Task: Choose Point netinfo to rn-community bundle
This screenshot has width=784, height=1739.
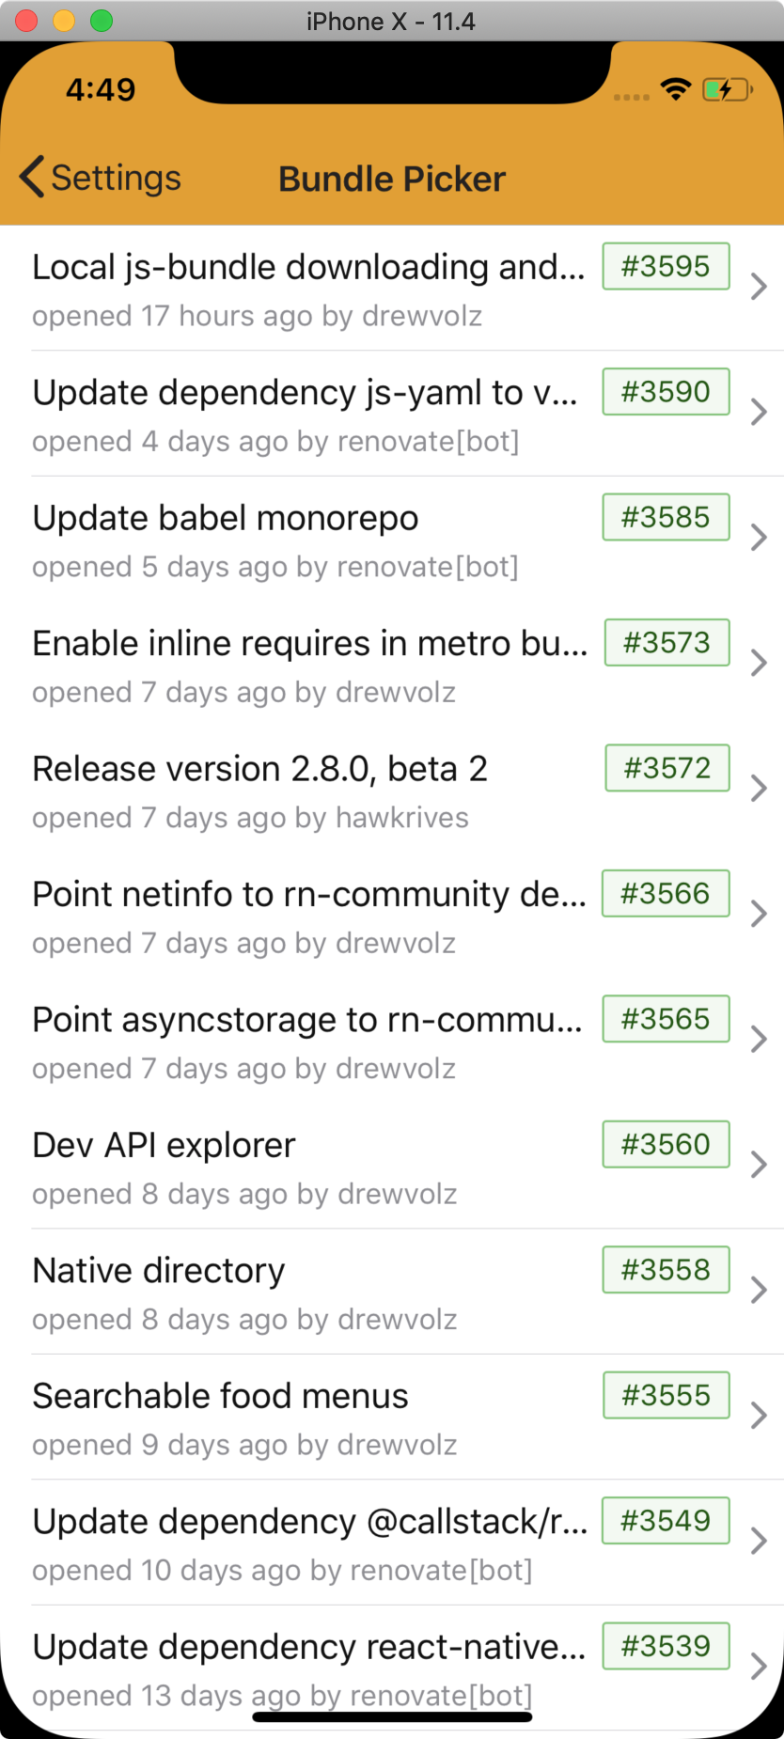Action: 309,895
